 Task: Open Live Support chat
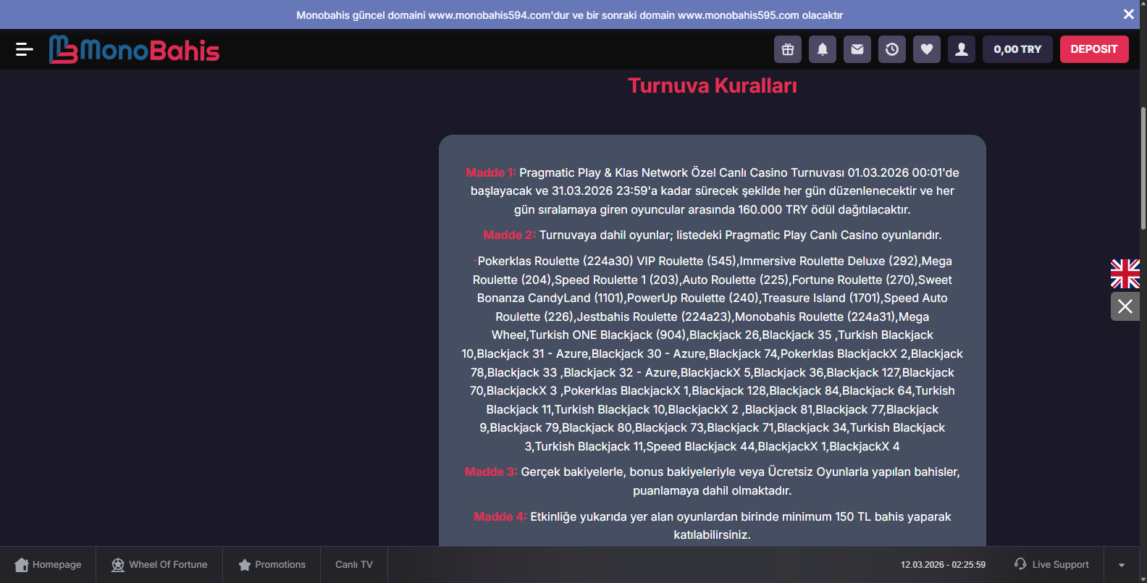point(1051,565)
